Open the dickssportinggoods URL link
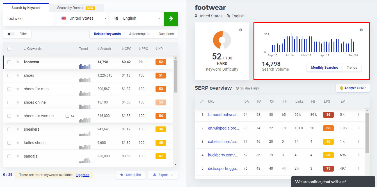This screenshot has width=377, height=187. pos(223,168)
